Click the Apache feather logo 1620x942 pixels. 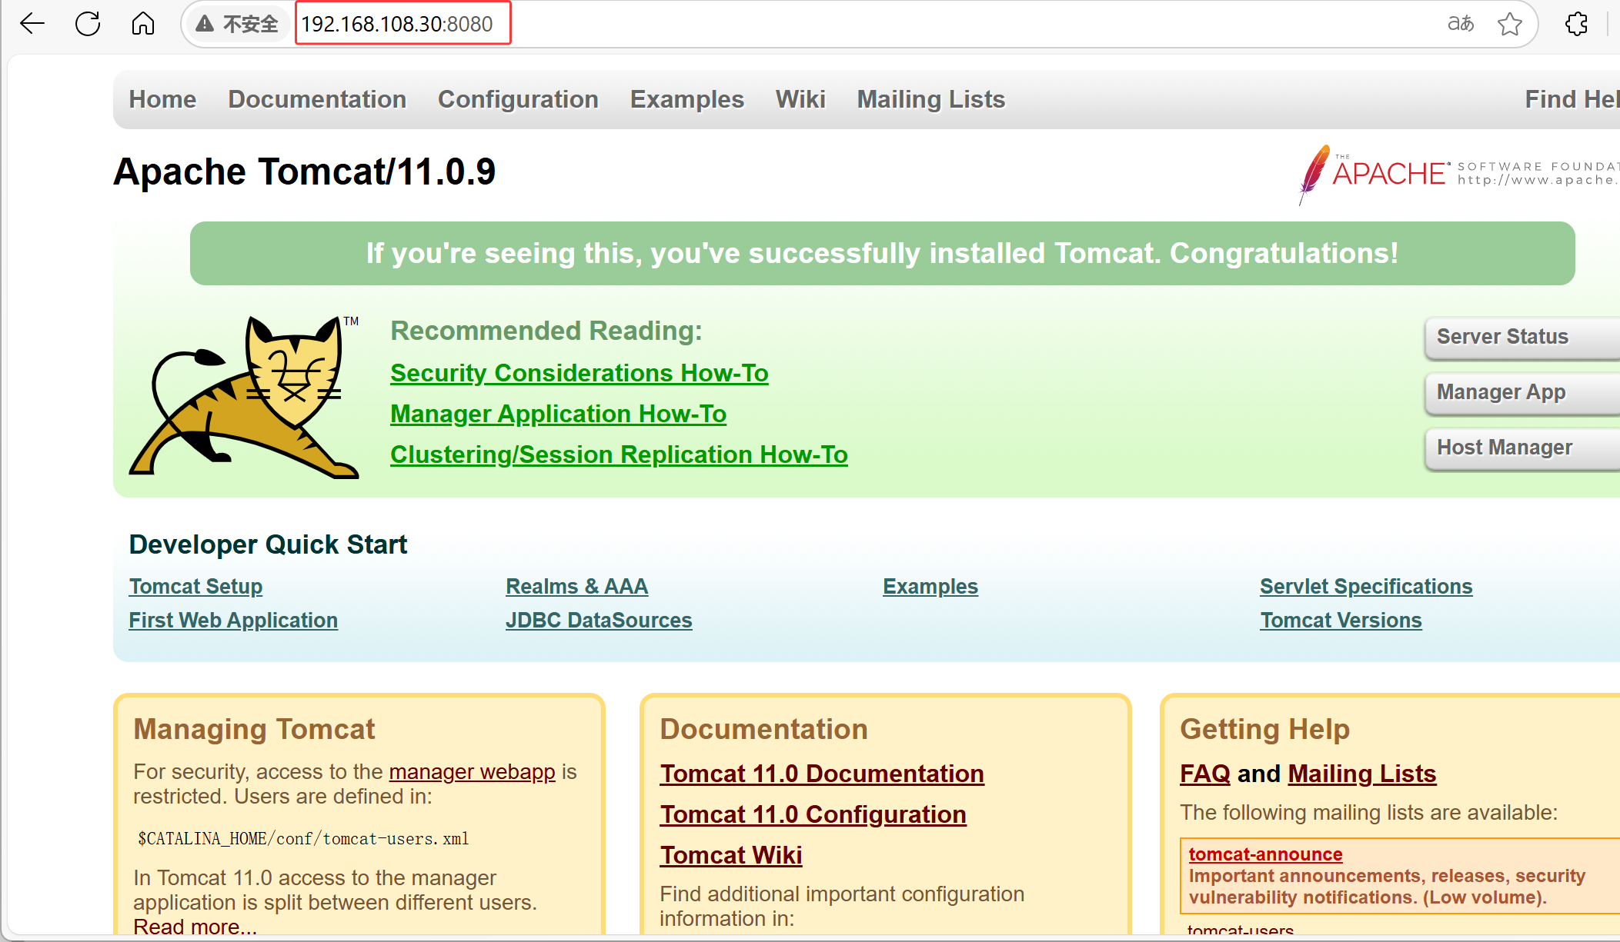click(x=1314, y=175)
